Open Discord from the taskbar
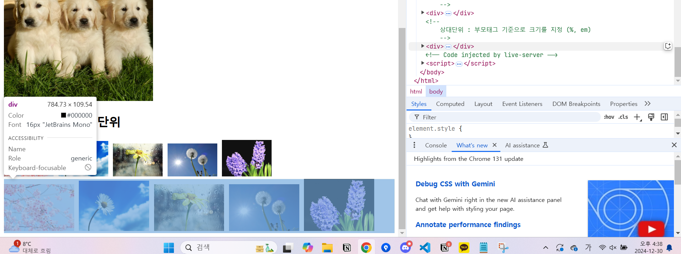The width and height of the screenshot is (681, 254). (405, 248)
